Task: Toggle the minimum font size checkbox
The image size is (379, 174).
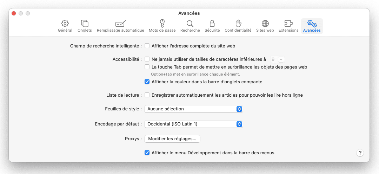Action: (147, 59)
